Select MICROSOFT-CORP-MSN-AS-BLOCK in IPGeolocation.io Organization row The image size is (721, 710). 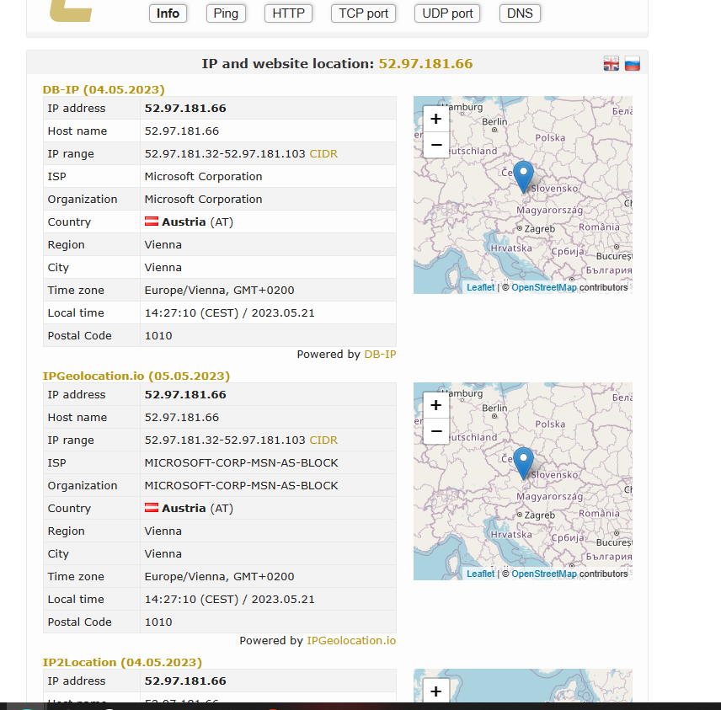pyautogui.click(x=242, y=486)
